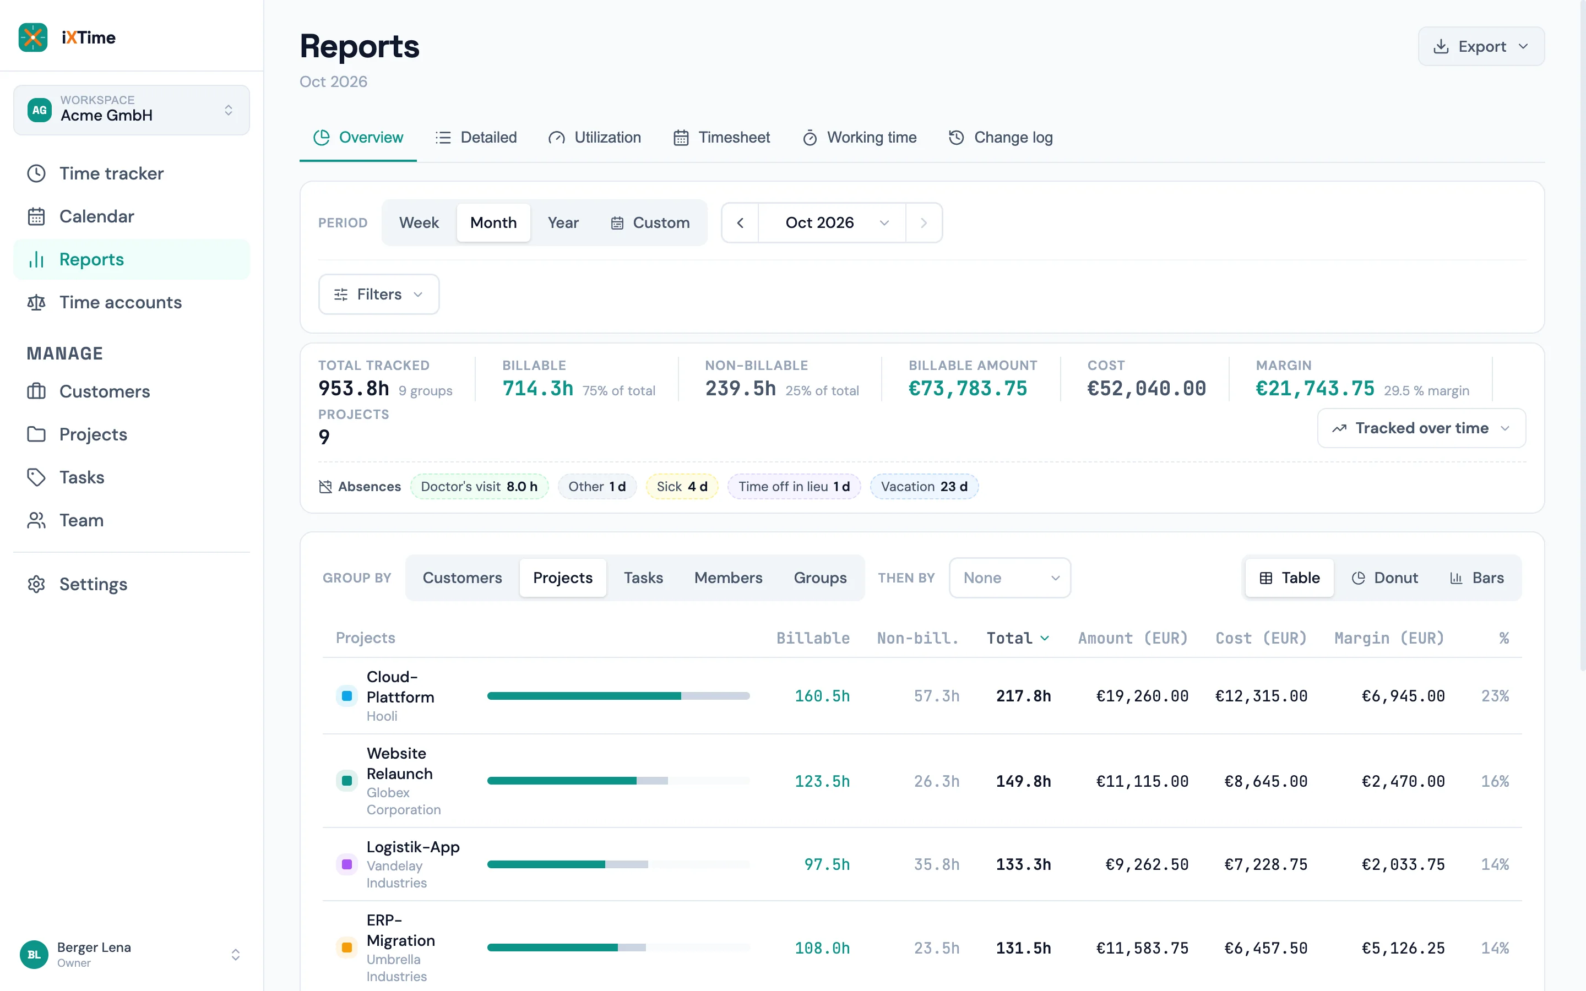Open Tasks tag icon
The width and height of the screenshot is (1586, 991).
pyautogui.click(x=36, y=477)
